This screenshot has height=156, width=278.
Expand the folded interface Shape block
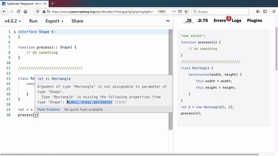(15, 32)
